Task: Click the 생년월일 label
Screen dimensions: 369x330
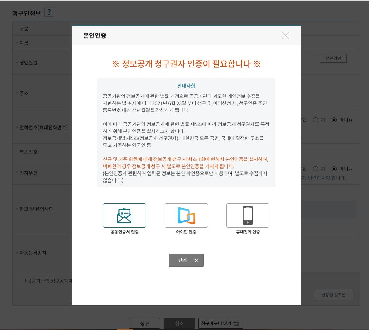Action: pos(28,62)
